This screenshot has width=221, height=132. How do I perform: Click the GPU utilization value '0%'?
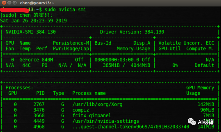tap(175, 66)
